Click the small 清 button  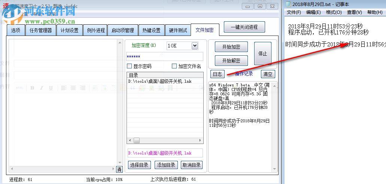pos(119,169)
